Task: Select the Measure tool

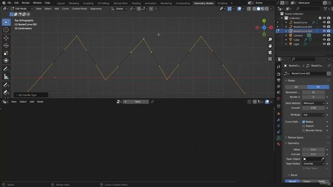Action: 6,76
